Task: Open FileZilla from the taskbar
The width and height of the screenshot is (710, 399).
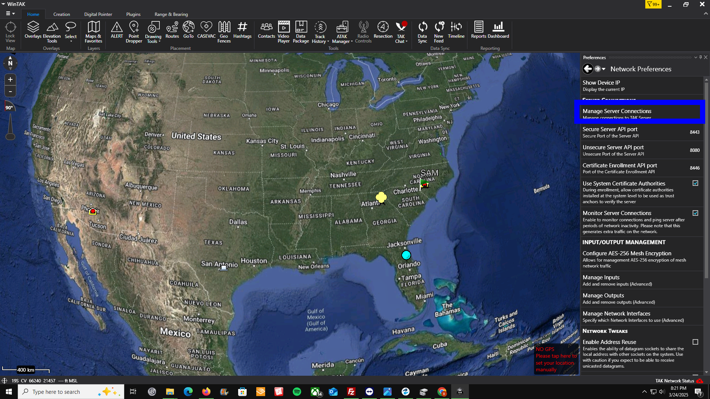Action: (x=351, y=392)
